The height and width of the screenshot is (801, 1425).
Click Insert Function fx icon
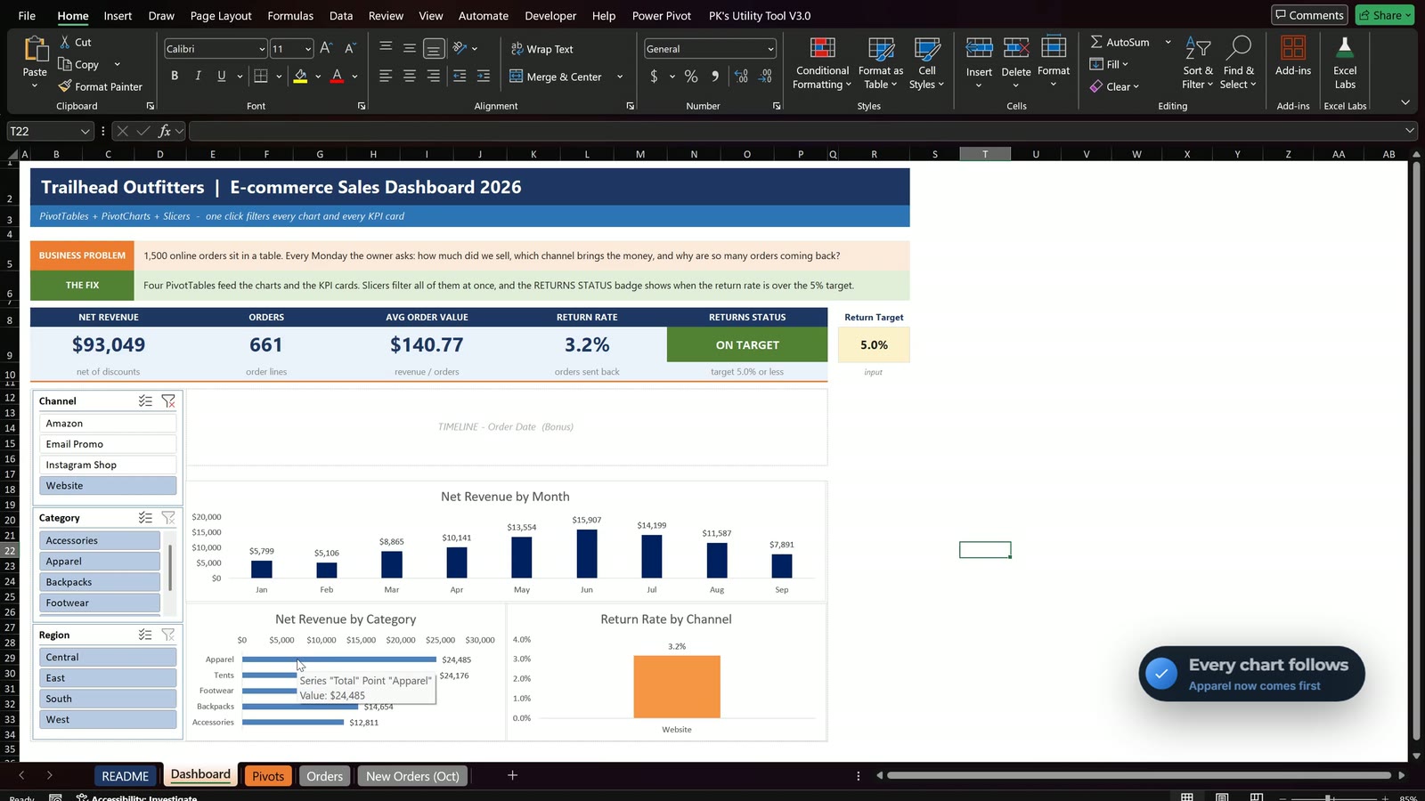pos(165,131)
